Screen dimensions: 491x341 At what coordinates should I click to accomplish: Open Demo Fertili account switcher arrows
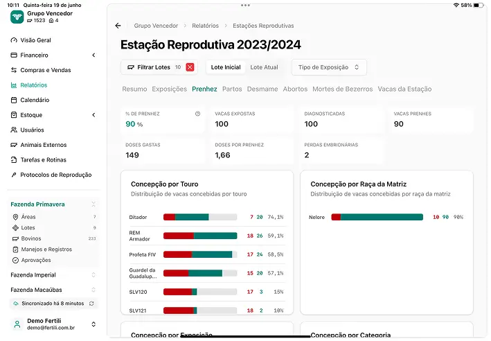(x=93, y=324)
